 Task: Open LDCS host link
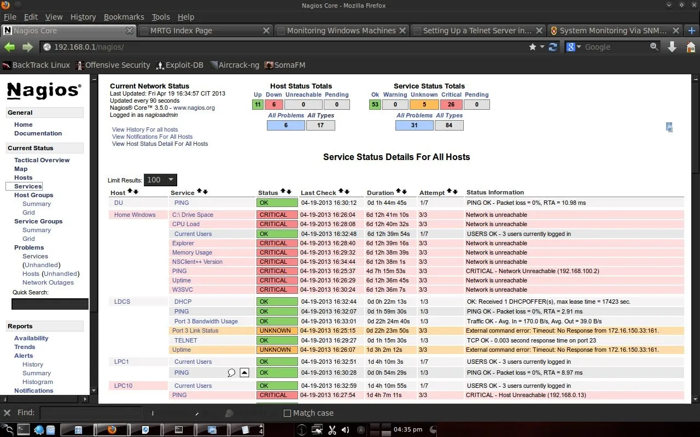(122, 302)
